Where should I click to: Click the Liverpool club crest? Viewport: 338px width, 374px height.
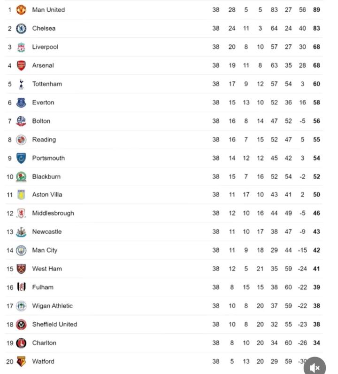tap(21, 47)
